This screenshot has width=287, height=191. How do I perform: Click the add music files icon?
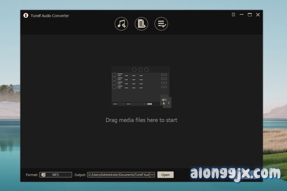(x=121, y=24)
